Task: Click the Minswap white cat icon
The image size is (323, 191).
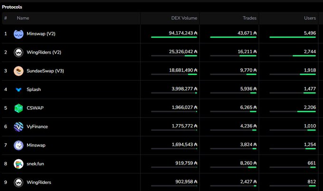Action: (x=19, y=146)
